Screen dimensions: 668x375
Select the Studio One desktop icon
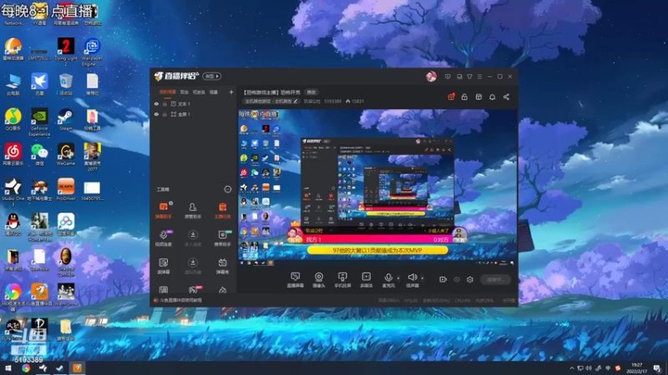13,192
